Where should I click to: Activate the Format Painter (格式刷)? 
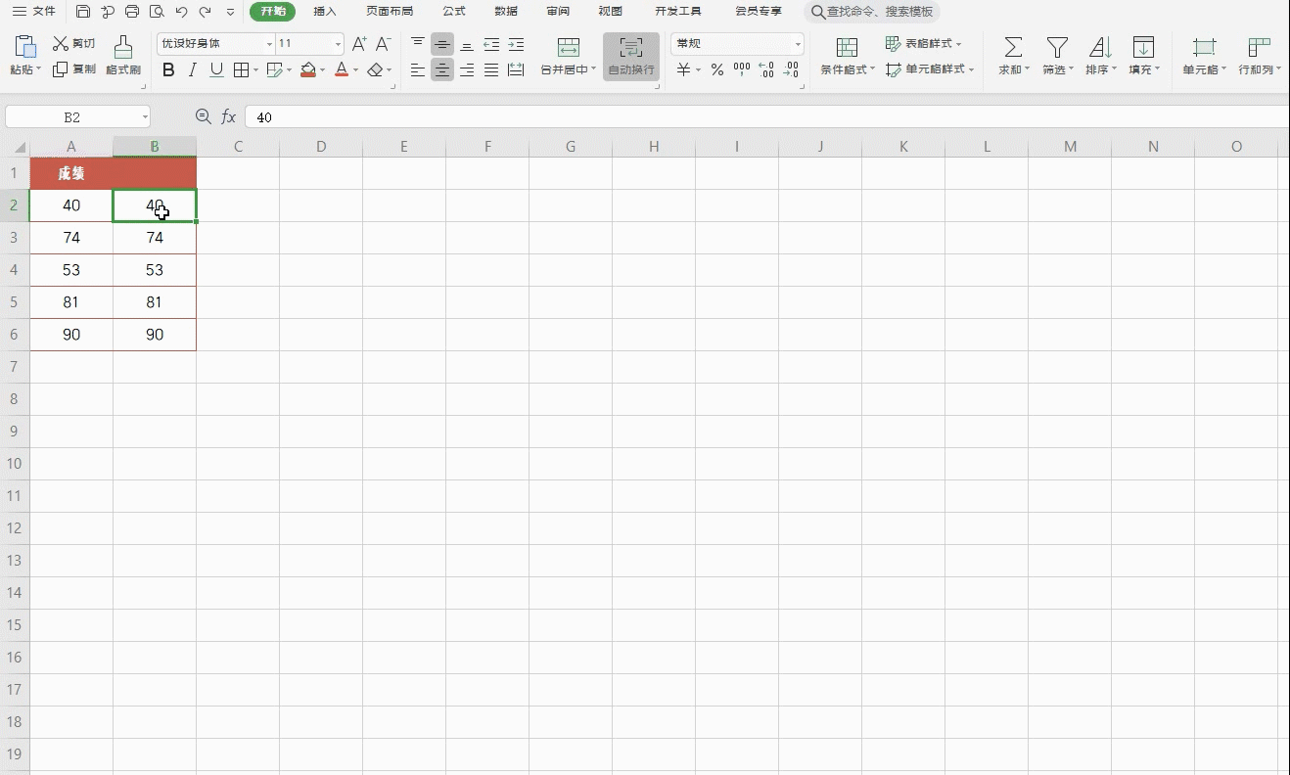pos(123,56)
